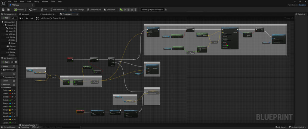Navigate back in graph history

click(x=27, y=18)
